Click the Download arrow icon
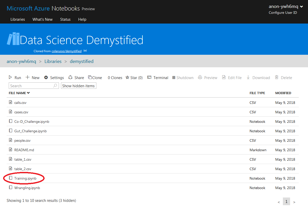Screen dimensions: 308x208 coord(248,77)
